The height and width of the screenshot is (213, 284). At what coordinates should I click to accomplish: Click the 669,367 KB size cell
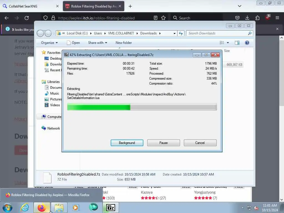234,64
